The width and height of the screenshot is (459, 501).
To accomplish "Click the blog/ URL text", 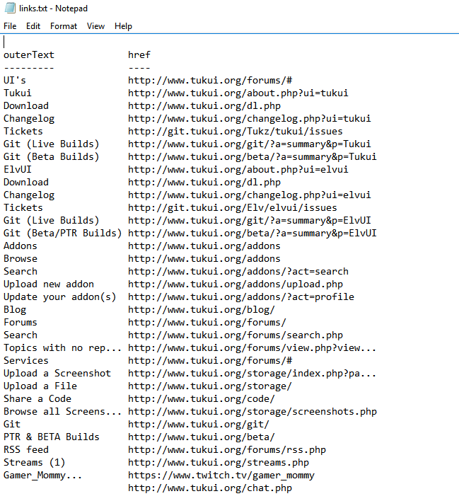I will pos(201,310).
